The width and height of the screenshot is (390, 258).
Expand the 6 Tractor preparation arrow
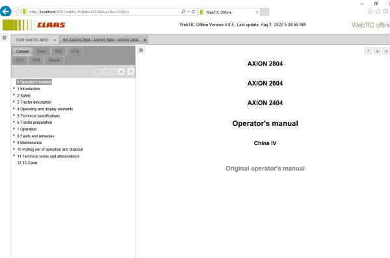click(x=14, y=122)
